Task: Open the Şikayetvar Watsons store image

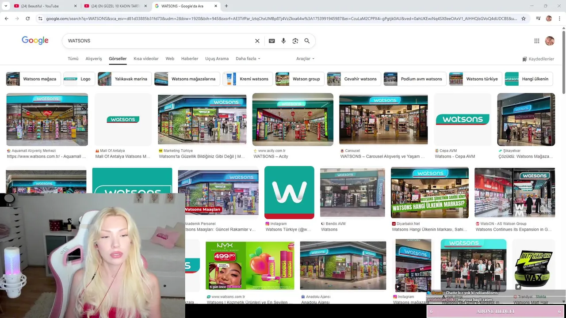Action: pos(526,120)
